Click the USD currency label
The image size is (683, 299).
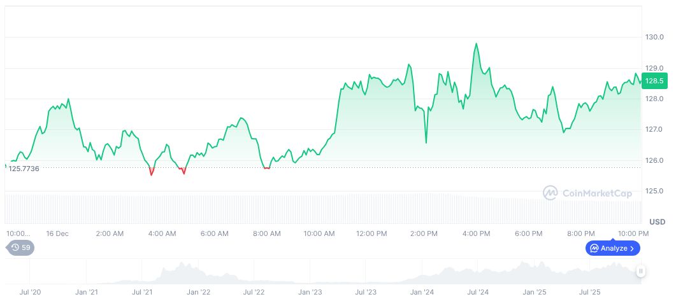[x=657, y=222]
